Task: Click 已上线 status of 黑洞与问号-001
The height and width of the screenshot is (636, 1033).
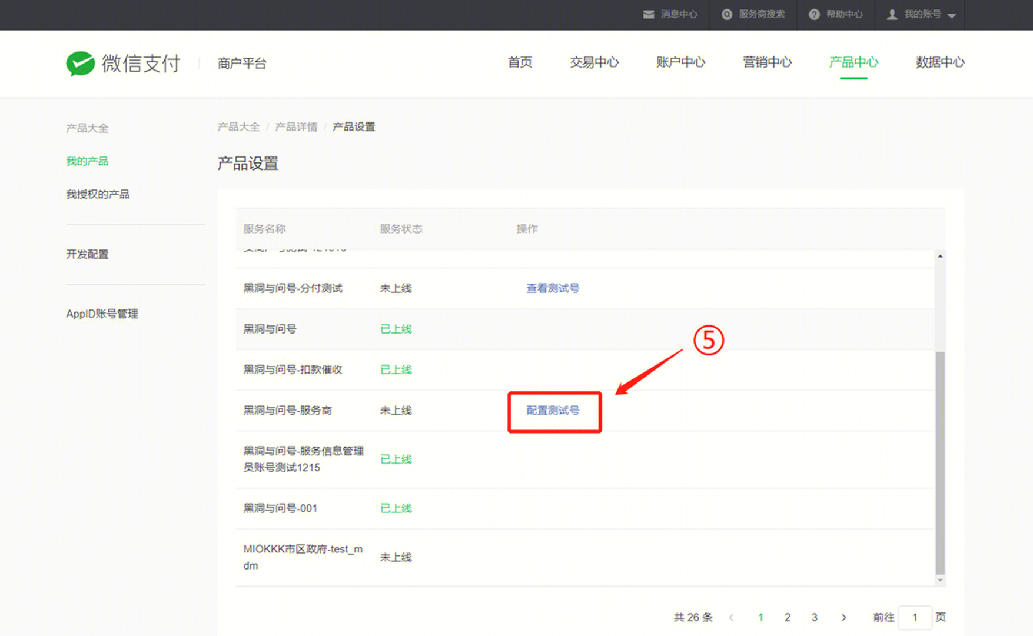Action: point(396,508)
